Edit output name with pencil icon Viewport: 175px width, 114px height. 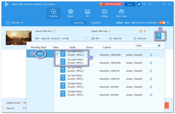pyautogui.click(x=110, y=31)
